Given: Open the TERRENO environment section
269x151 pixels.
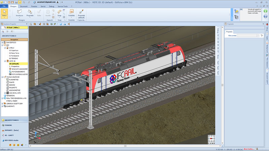Looking at the screenshot, I should click(14, 125).
